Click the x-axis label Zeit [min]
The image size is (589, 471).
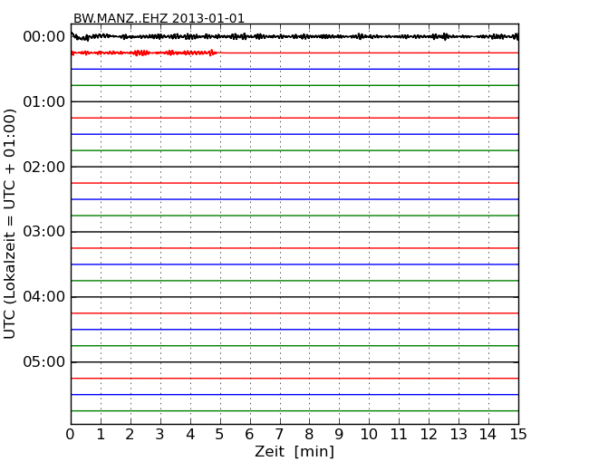[294, 451]
